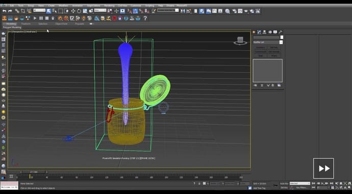
Task: Click the time slider handle
Action: [34, 172]
